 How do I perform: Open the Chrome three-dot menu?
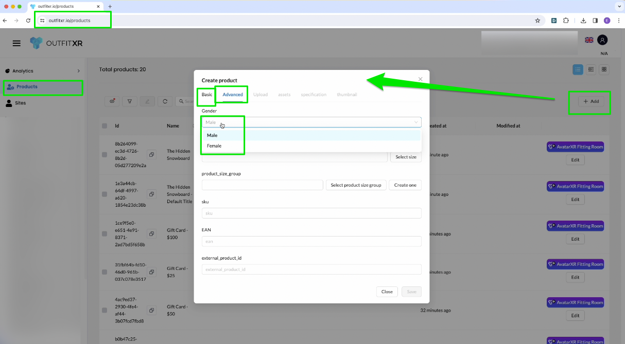[618, 21]
